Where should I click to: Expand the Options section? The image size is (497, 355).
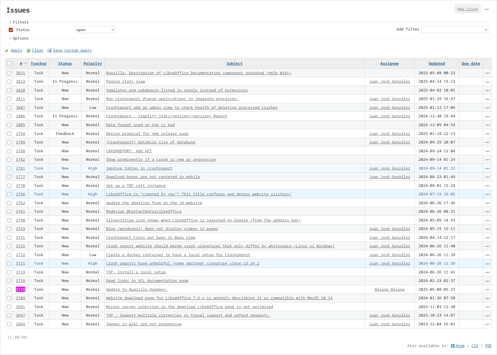point(19,38)
